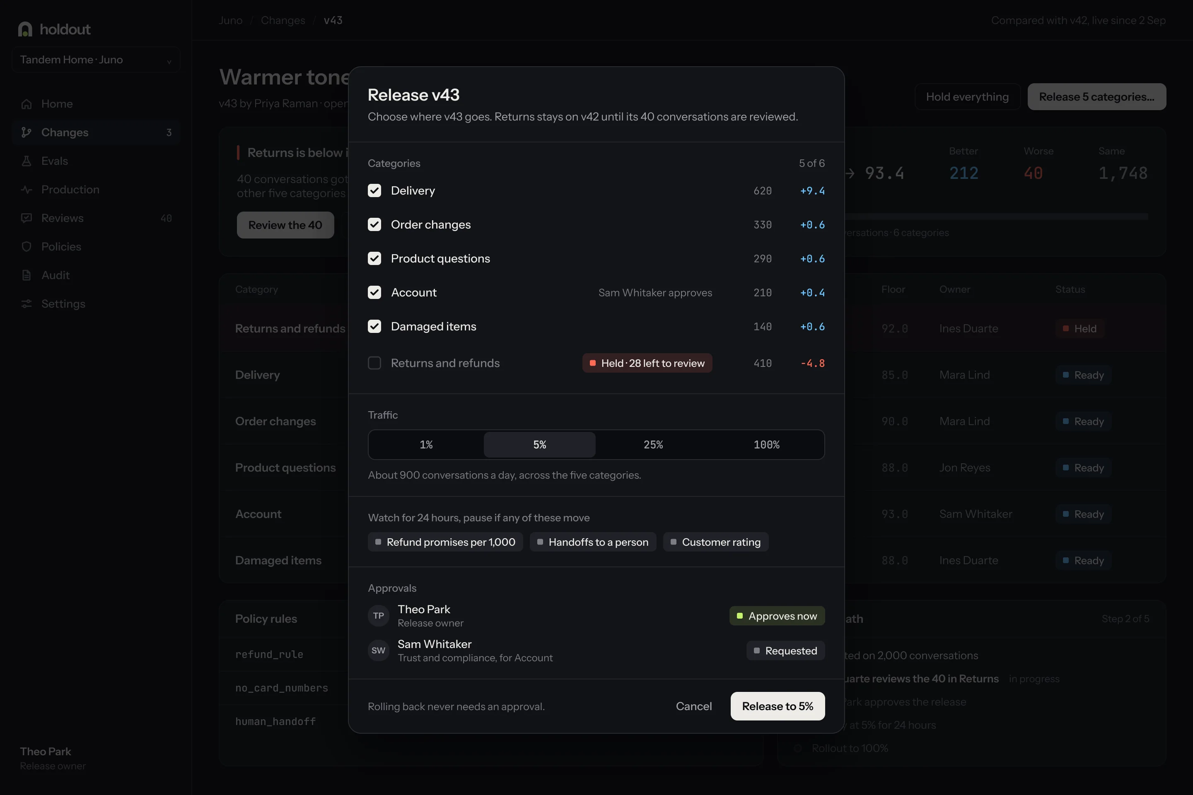
Task: Open Audit in the sidebar
Action: point(96,275)
